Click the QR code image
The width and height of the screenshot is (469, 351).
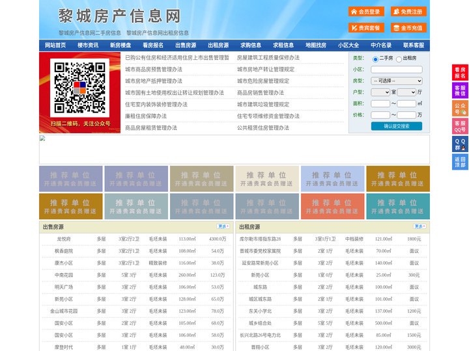click(79, 88)
